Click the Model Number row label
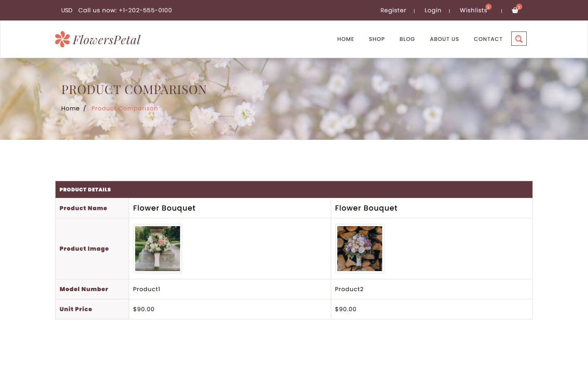This screenshot has width=588, height=368. tap(84, 289)
